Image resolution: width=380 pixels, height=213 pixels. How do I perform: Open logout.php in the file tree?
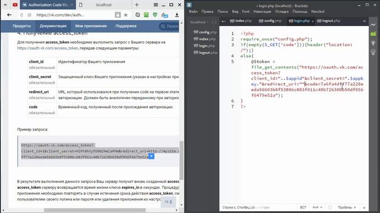(206, 53)
